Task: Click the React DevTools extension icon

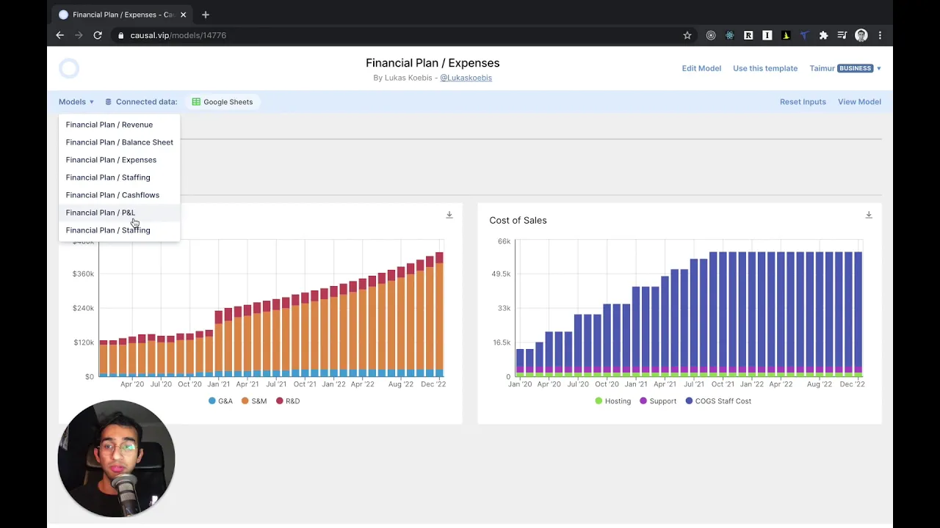Action: [729, 35]
